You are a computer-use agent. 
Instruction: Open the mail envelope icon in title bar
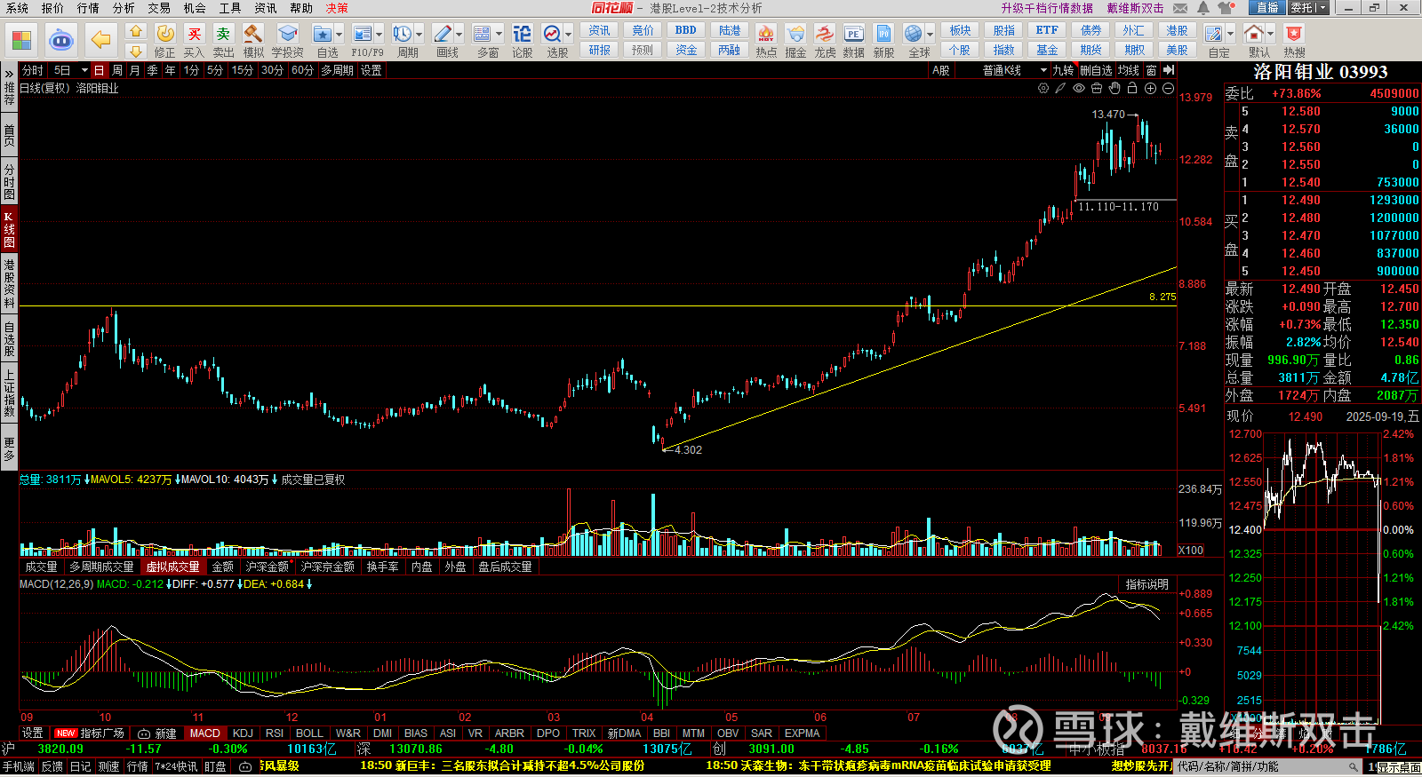[x=1180, y=8]
